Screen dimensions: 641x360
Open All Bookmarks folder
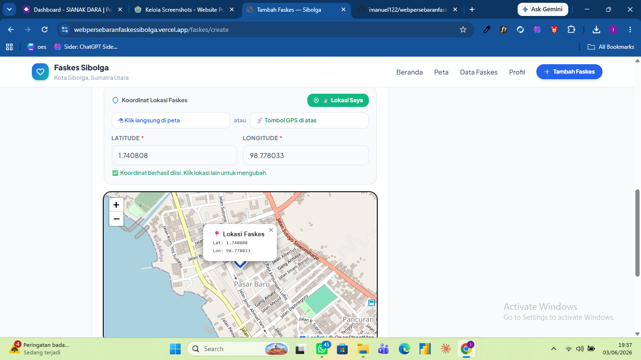tap(611, 47)
